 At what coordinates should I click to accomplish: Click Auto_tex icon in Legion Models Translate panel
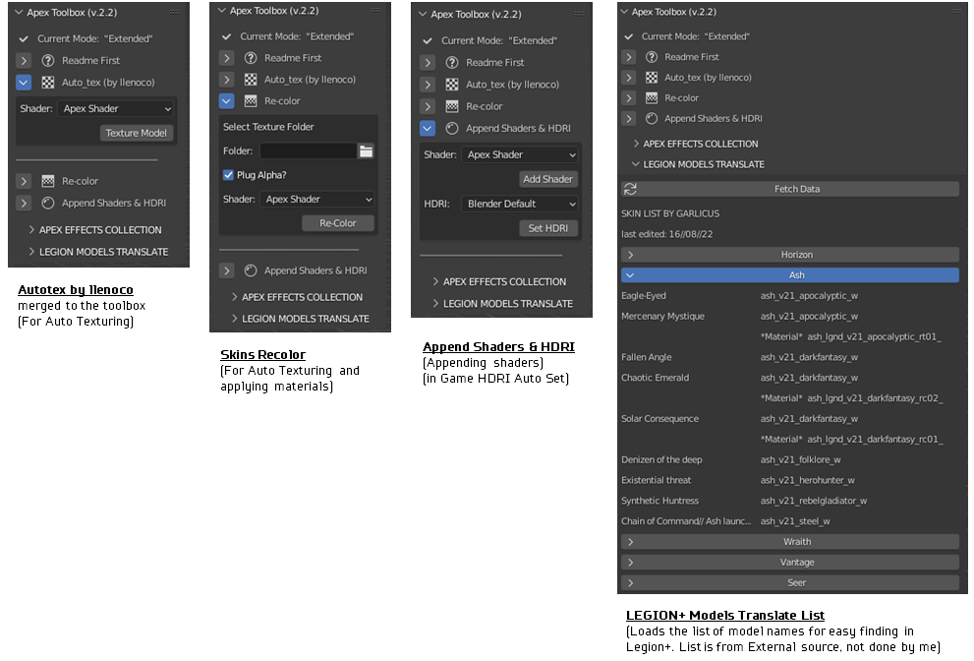point(651,78)
